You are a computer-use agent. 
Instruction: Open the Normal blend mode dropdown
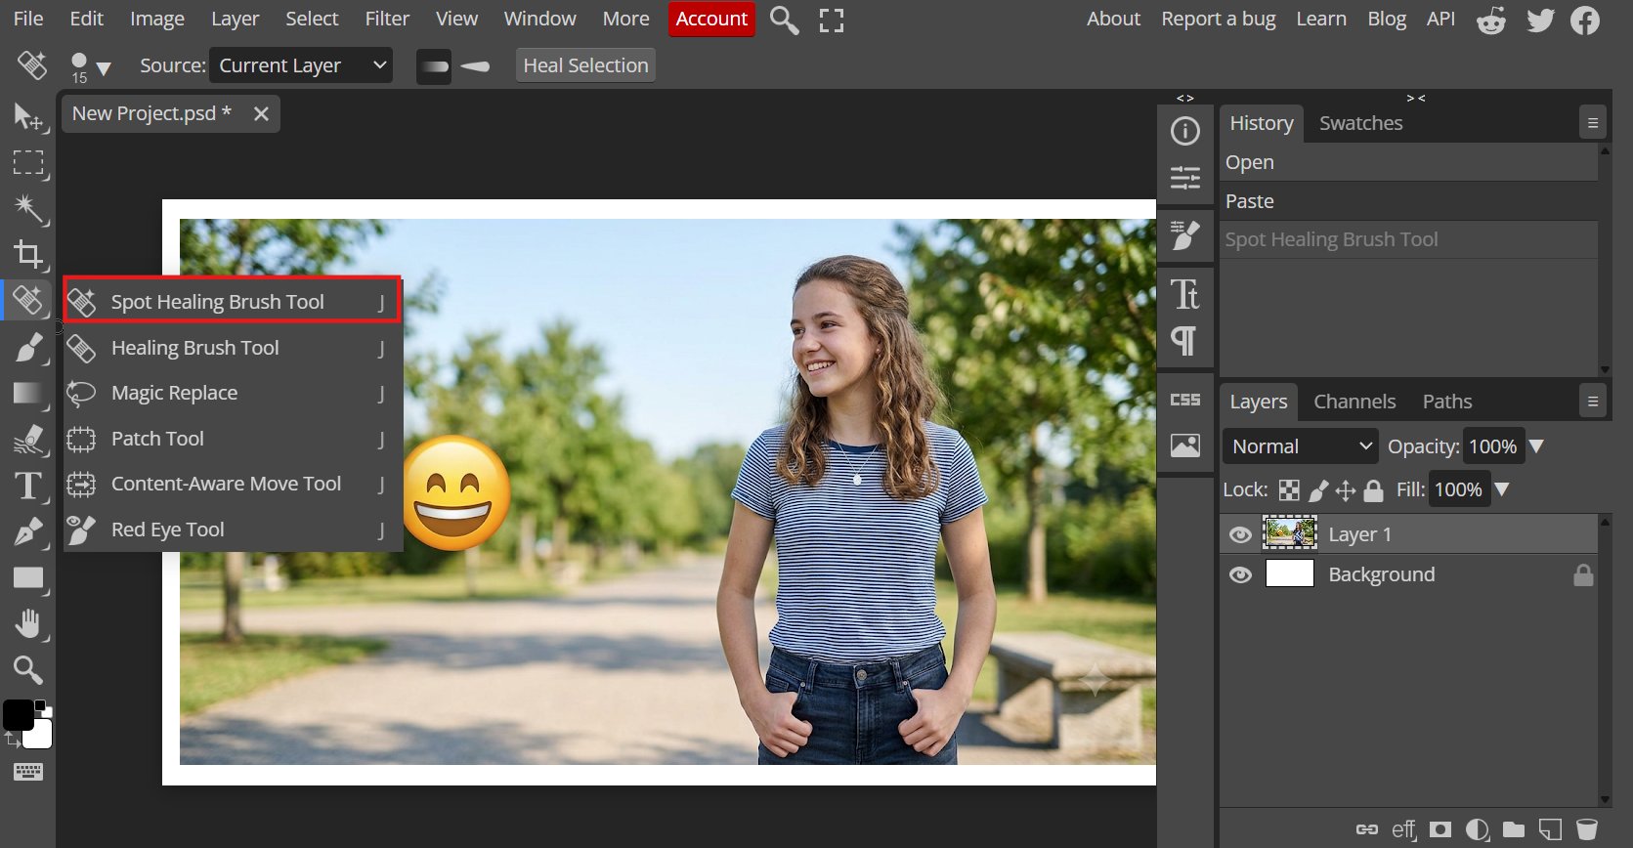(1300, 446)
